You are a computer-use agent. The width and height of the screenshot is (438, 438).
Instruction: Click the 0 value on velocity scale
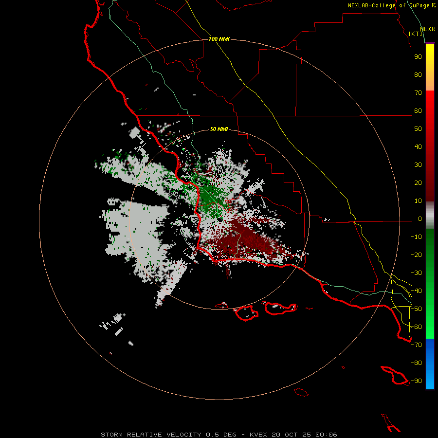coord(420,219)
